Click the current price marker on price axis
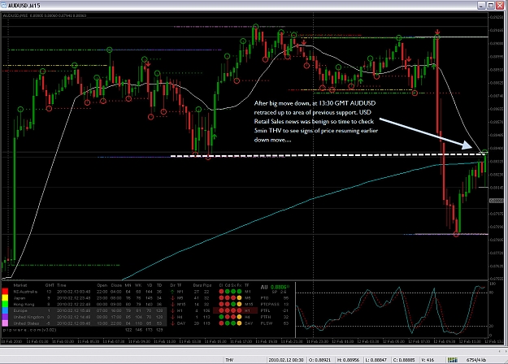 pyautogui.click(x=496, y=201)
